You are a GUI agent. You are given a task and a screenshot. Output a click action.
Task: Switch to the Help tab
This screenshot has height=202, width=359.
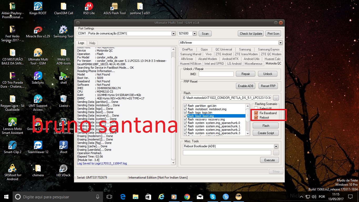click(92, 43)
